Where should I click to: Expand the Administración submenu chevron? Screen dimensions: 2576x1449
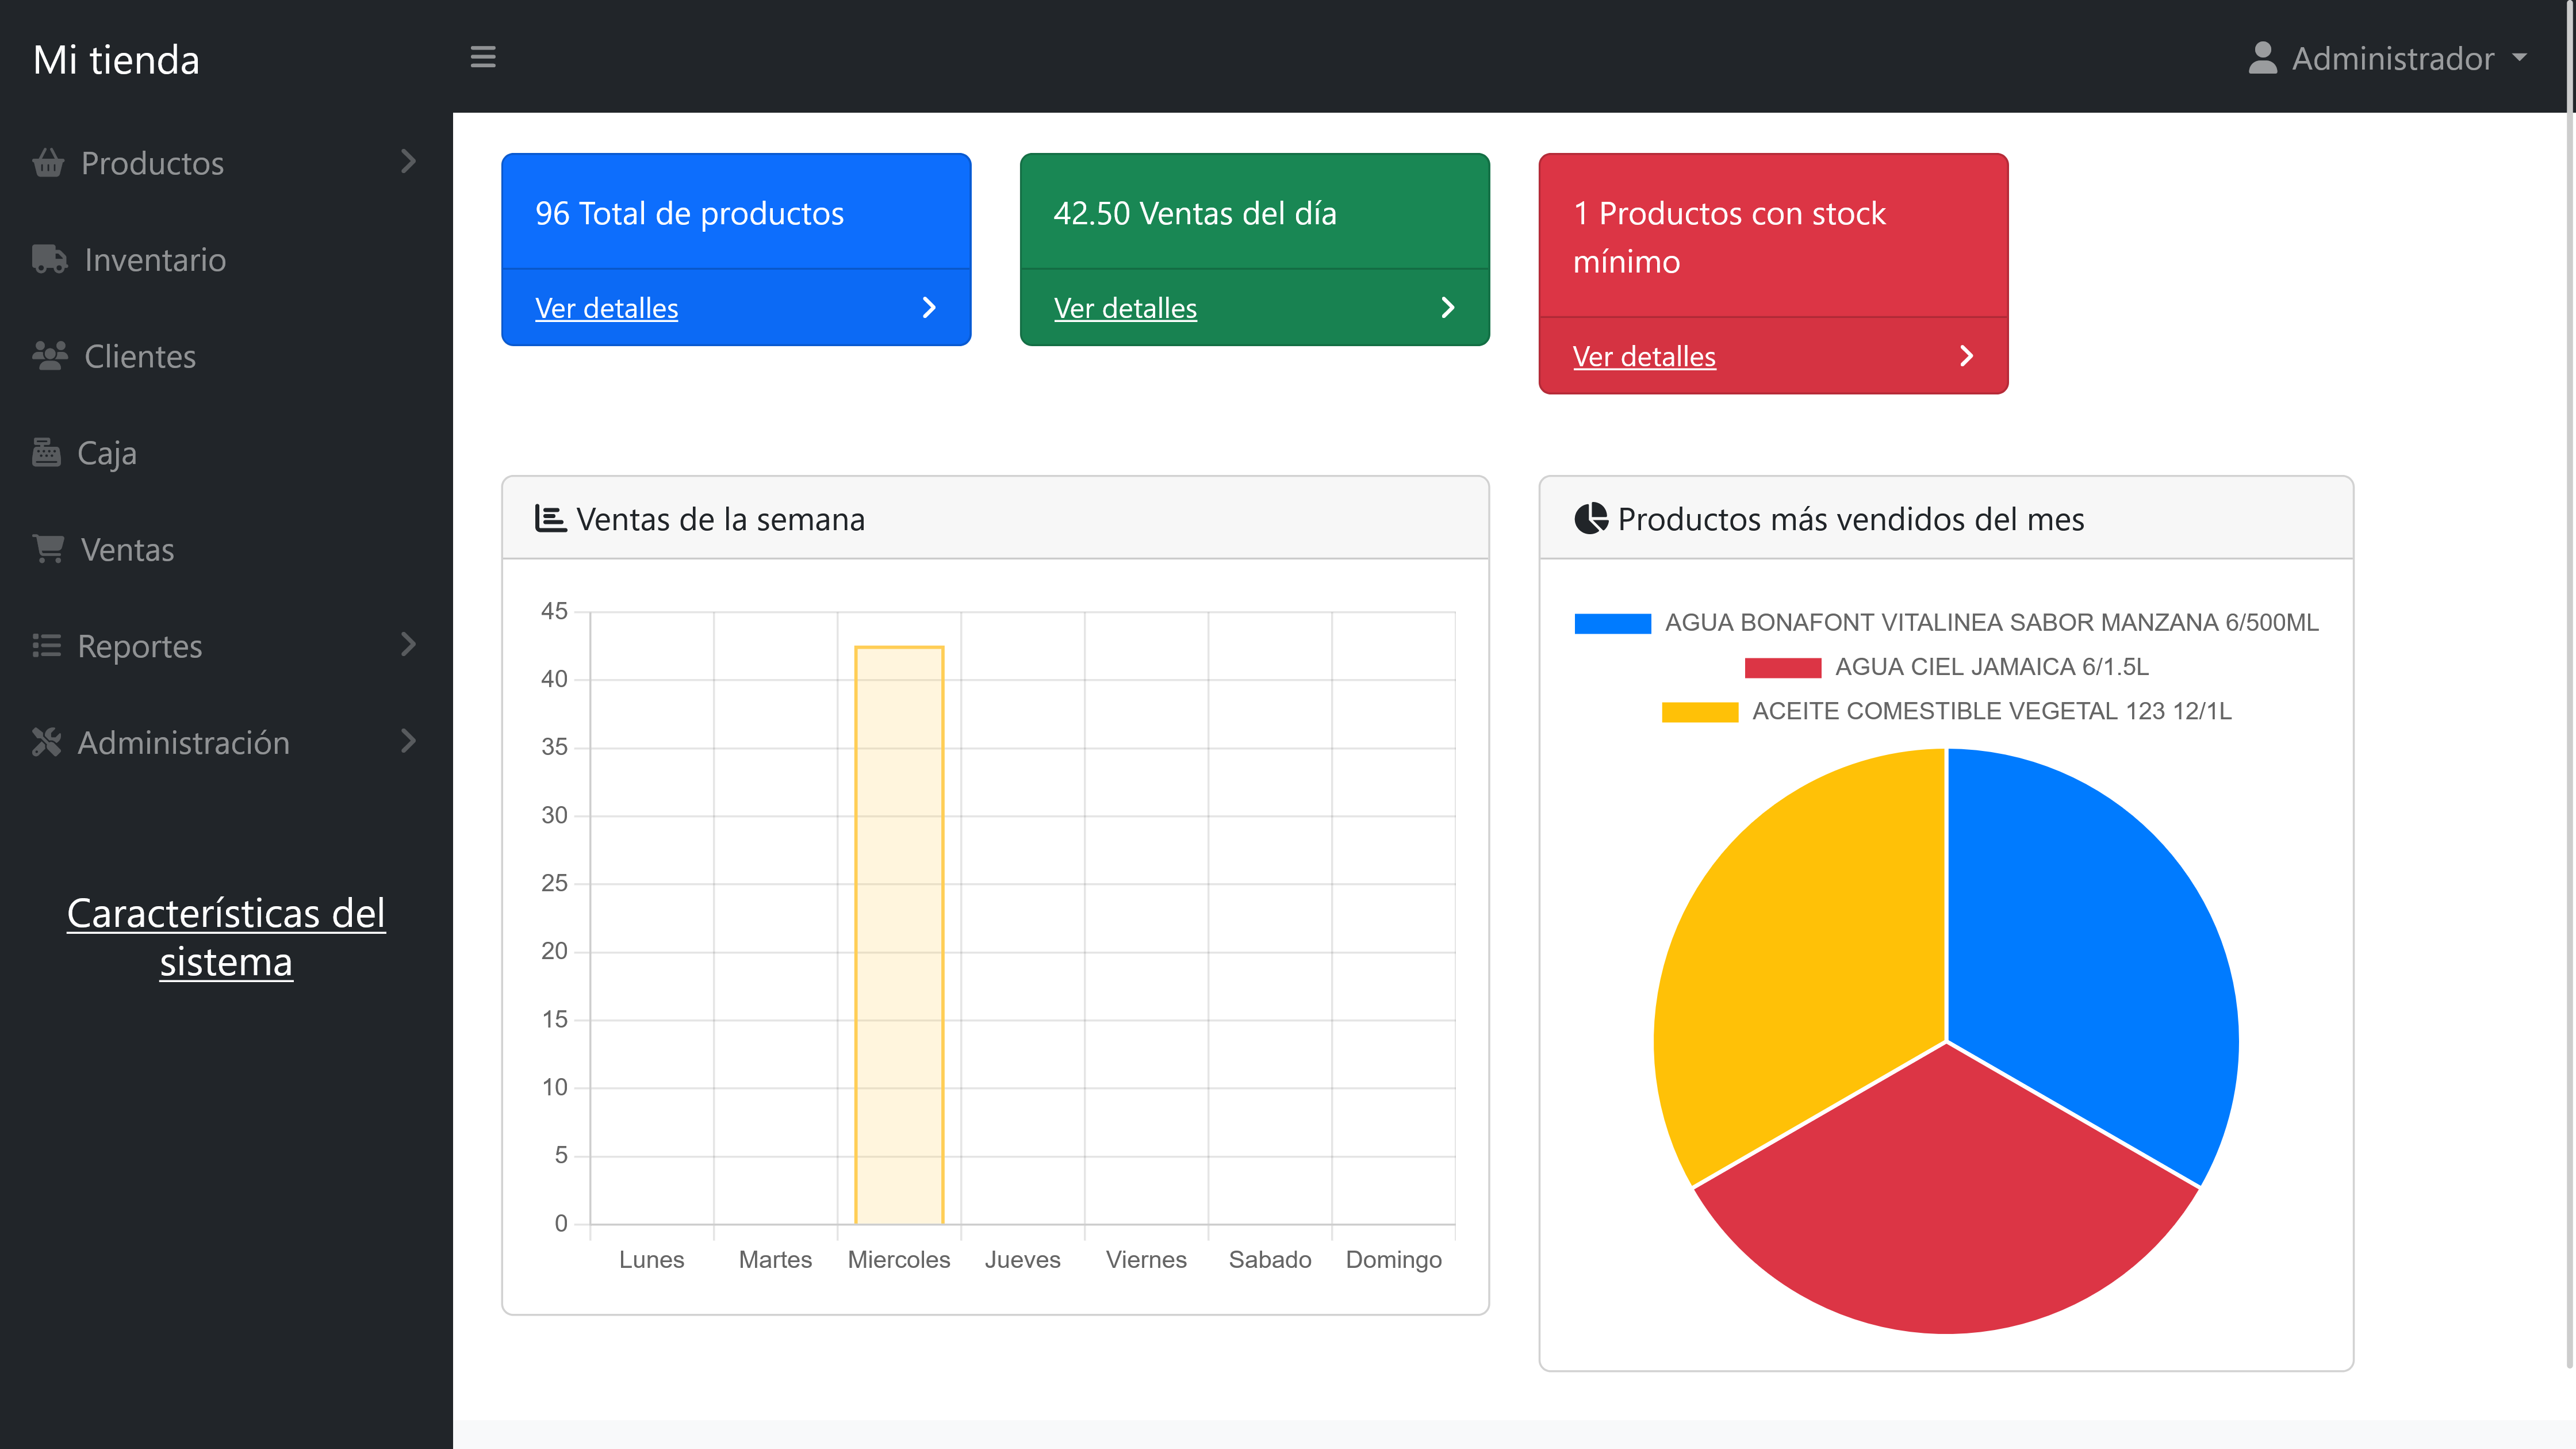408,741
